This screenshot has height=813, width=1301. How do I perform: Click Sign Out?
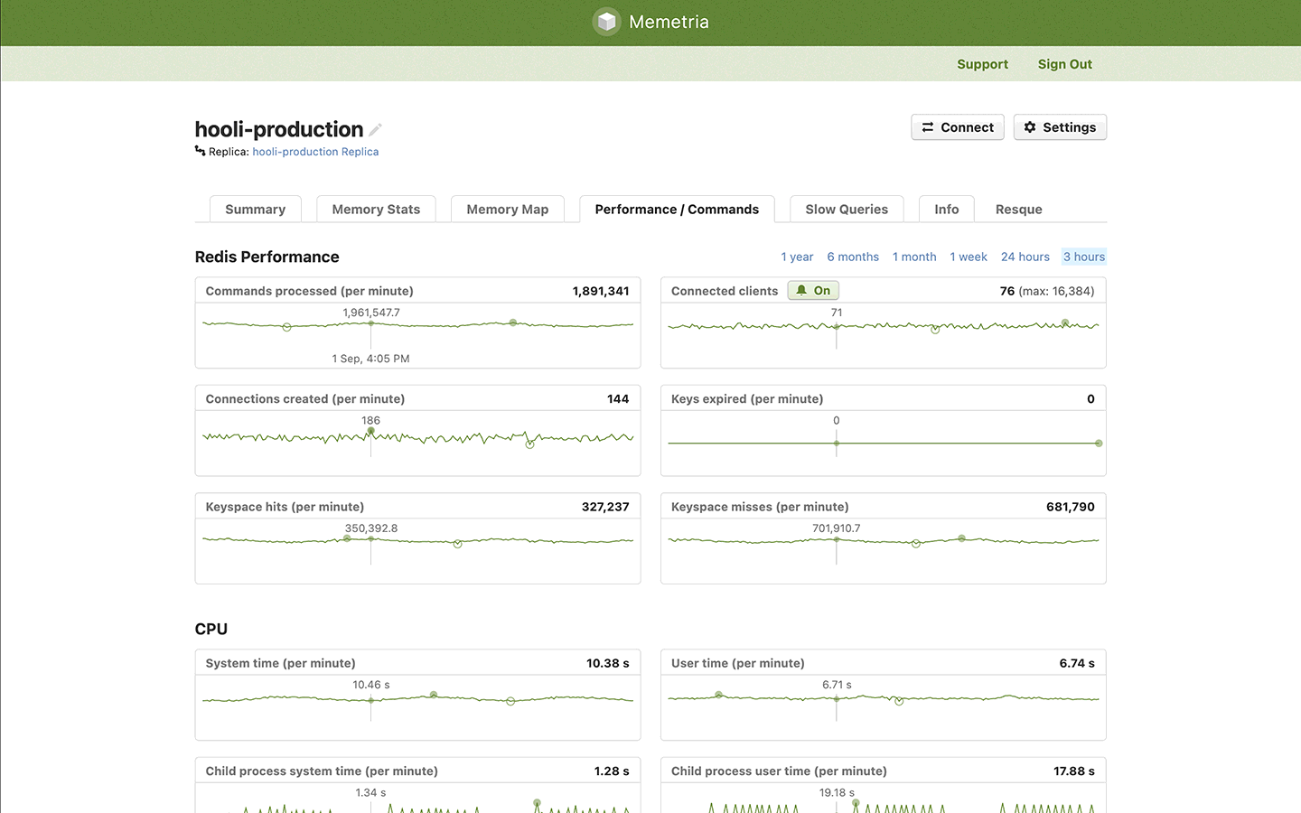pos(1064,64)
